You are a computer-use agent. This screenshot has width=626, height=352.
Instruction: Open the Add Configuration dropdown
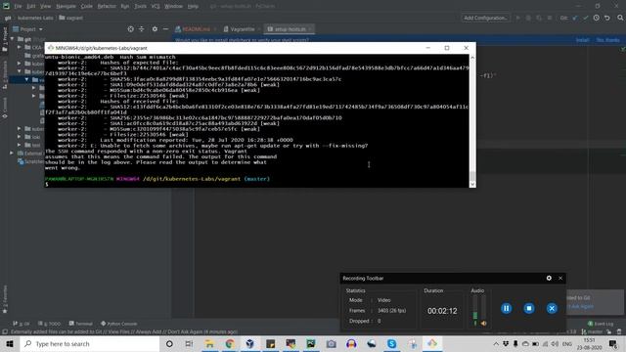(485, 18)
